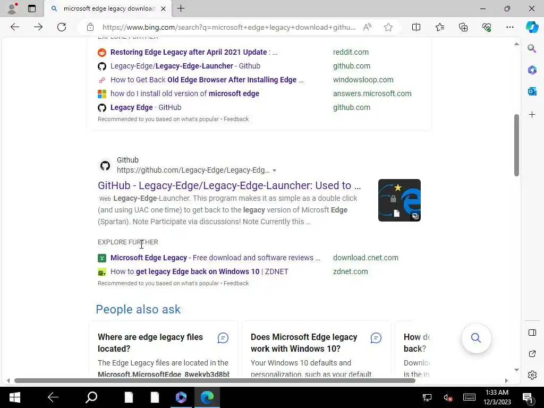Open the touch keyboard tray icon

click(x=469, y=397)
